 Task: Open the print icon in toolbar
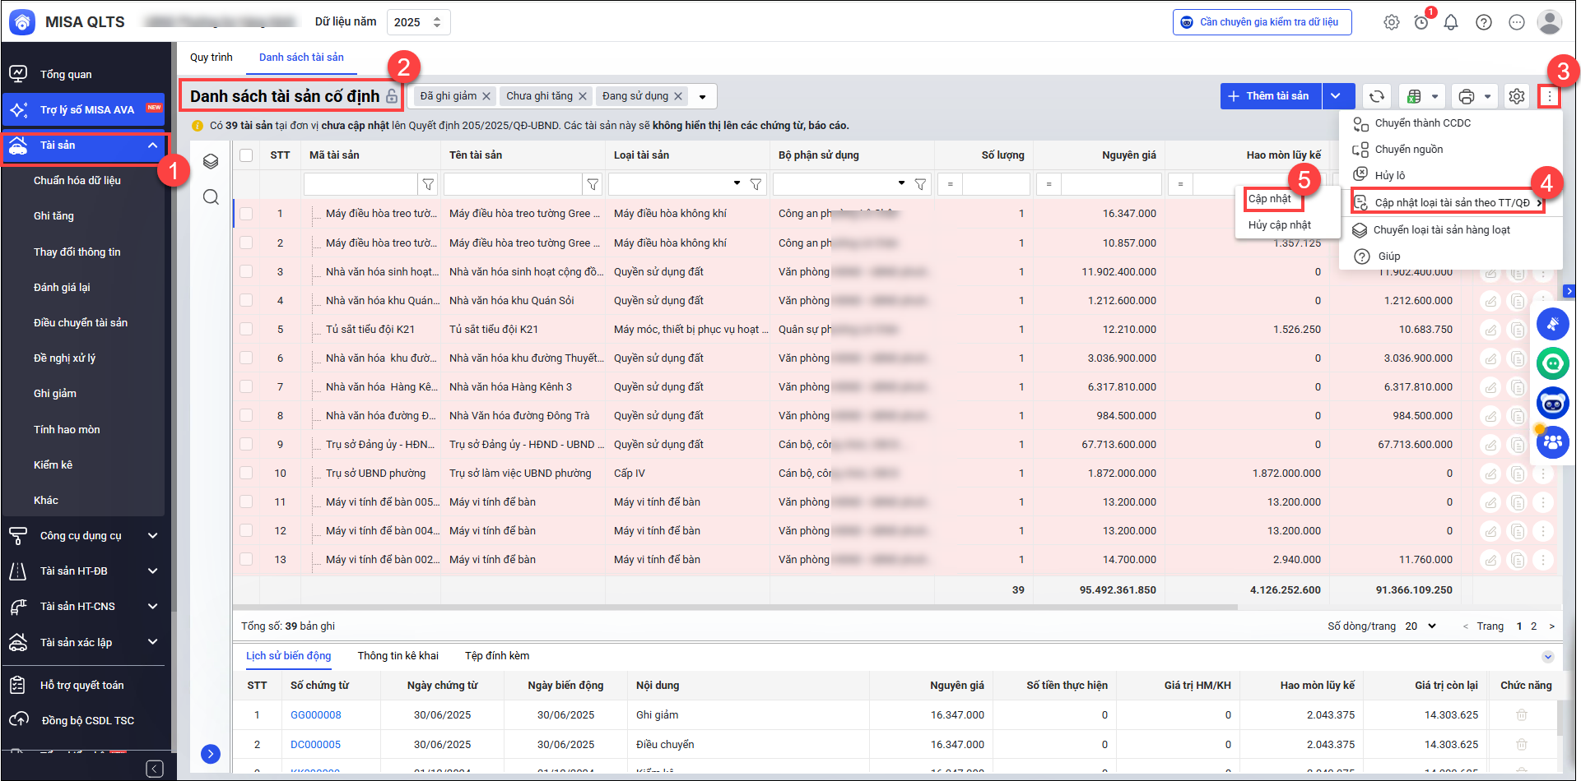(x=1466, y=97)
